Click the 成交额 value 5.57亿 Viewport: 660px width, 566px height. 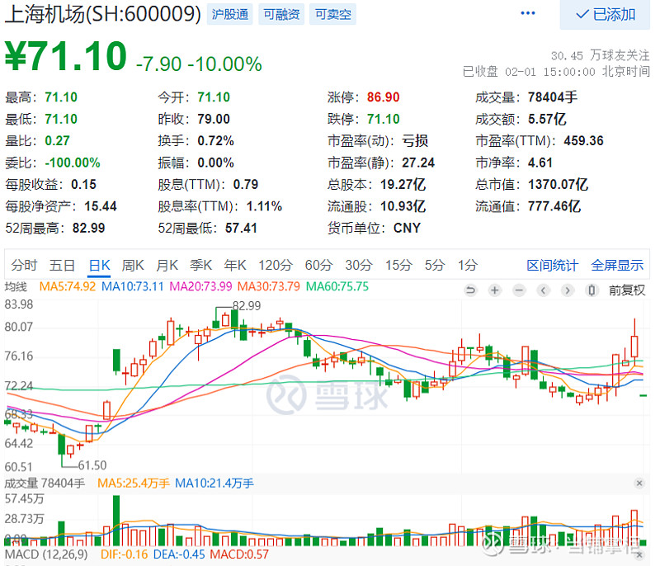547,119
